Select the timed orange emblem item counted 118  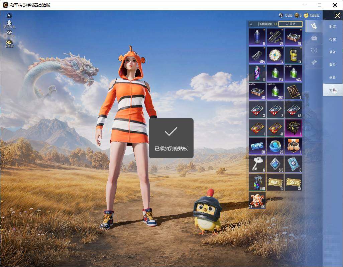pyautogui.click(x=257, y=201)
